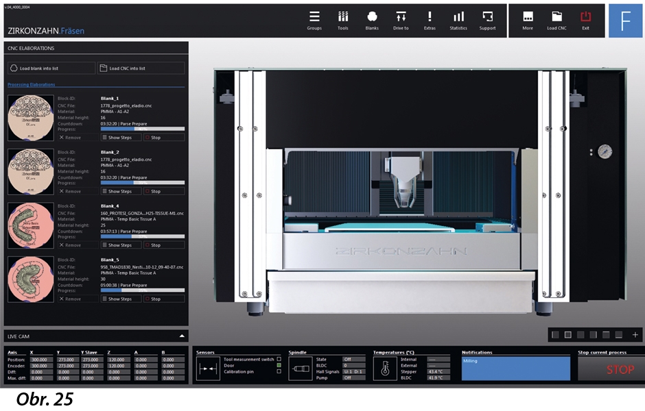Show Steps for Blank_1
This screenshot has height=411, width=645.
[x=121, y=138]
